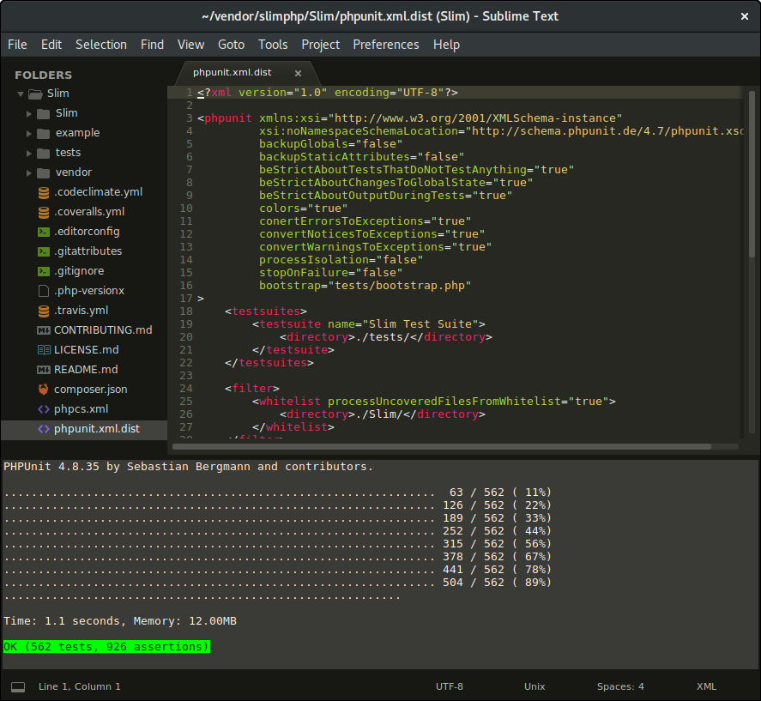Open the File menu
761x701 pixels.
(x=17, y=45)
